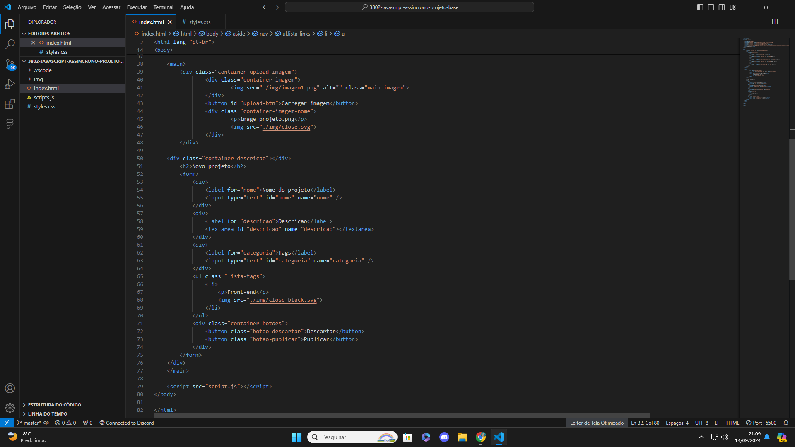The width and height of the screenshot is (795, 447).
Task: Open the Extensions view icon
Action: coord(10,104)
